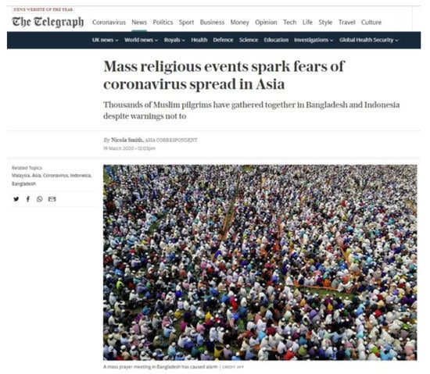
Task: Expand Global Health Security dropdown
Action: tap(368, 40)
